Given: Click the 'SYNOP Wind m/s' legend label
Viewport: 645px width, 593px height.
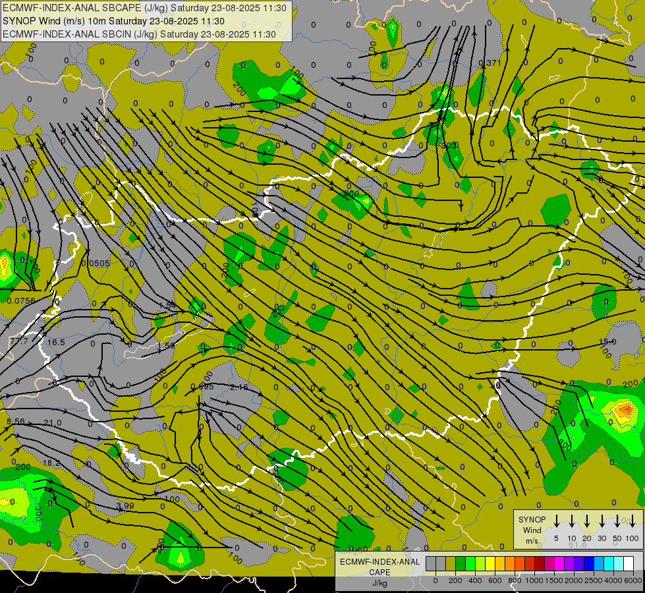Looking at the screenshot, I should click(532, 530).
